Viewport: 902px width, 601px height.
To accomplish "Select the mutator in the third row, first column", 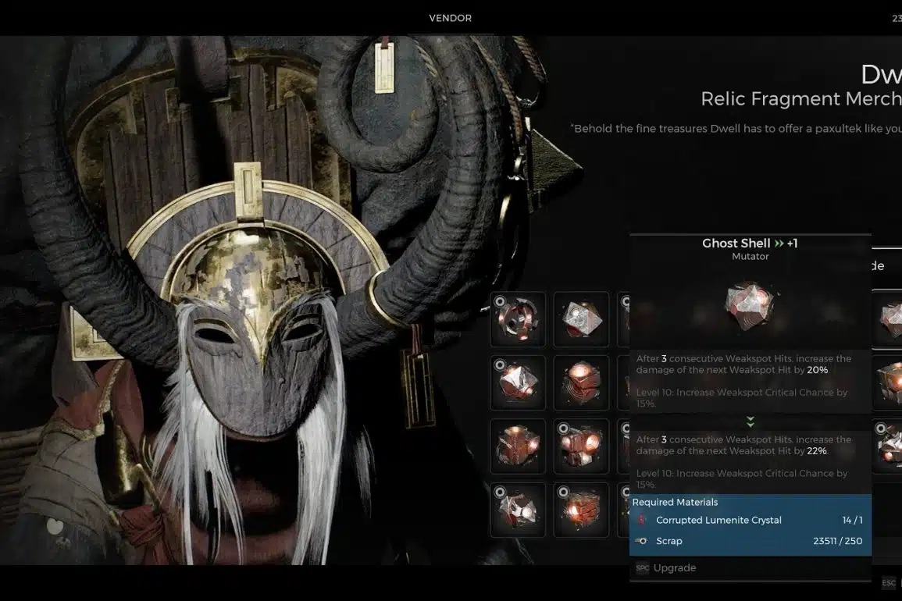I will pyautogui.click(x=518, y=446).
